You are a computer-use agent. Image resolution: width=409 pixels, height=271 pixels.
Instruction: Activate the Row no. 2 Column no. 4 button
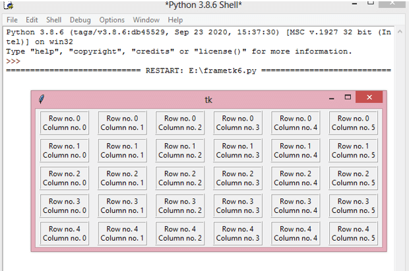pos(296,178)
